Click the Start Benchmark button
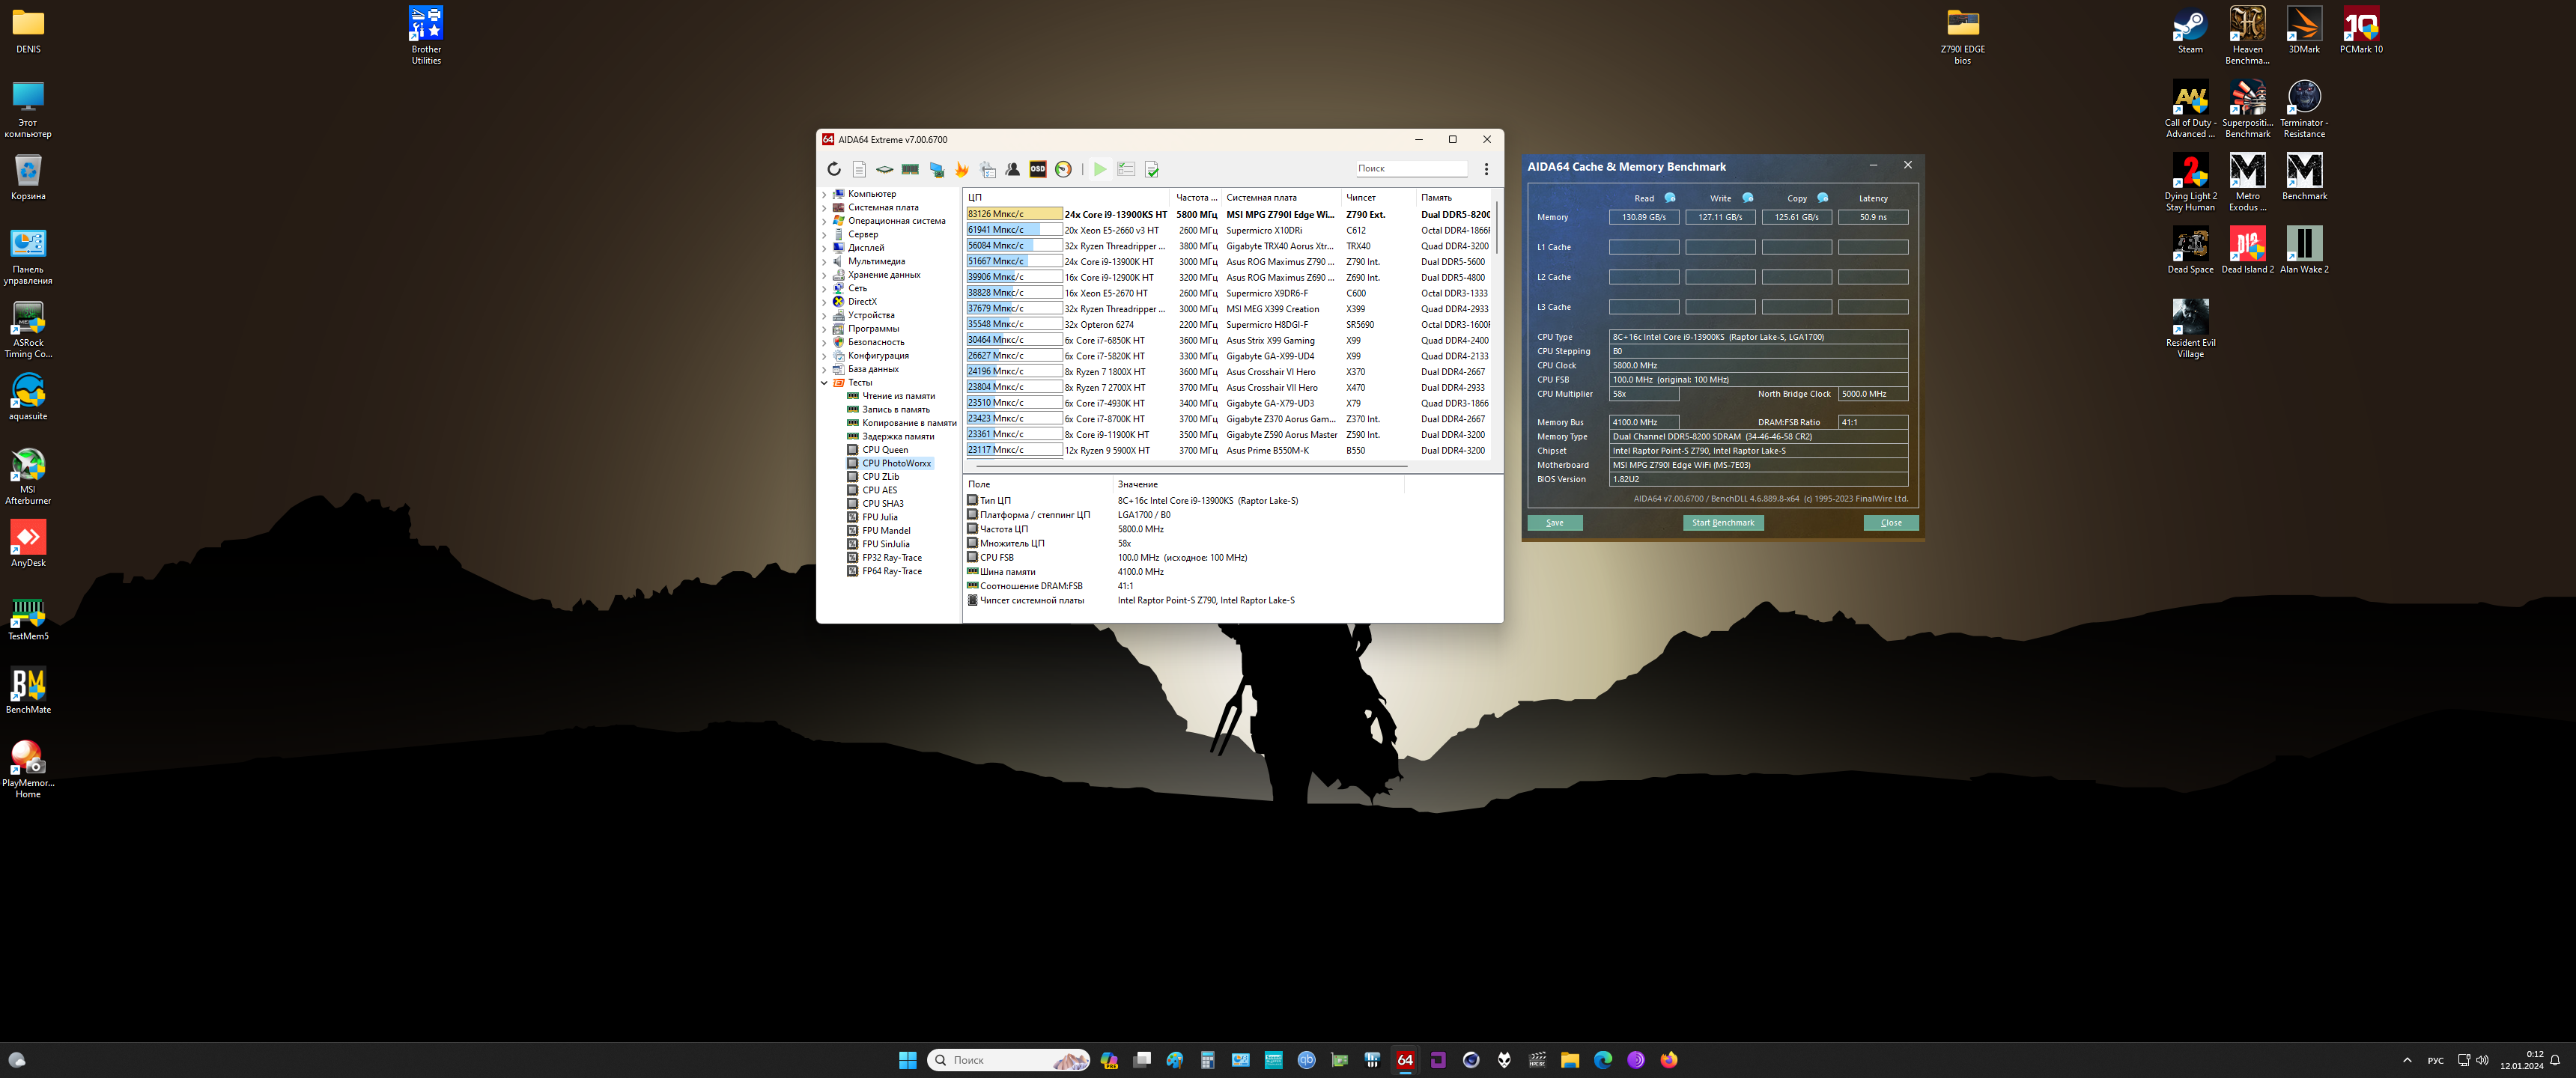Image resolution: width=2576 pixels, height=1078 pixels. pos(1722,523)
